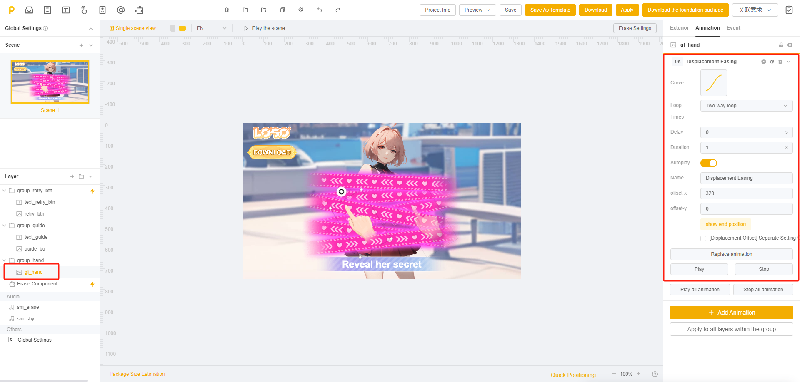This screenshot has height=382, width=800.
Task: Click show end position button
Action: [725, 224]
